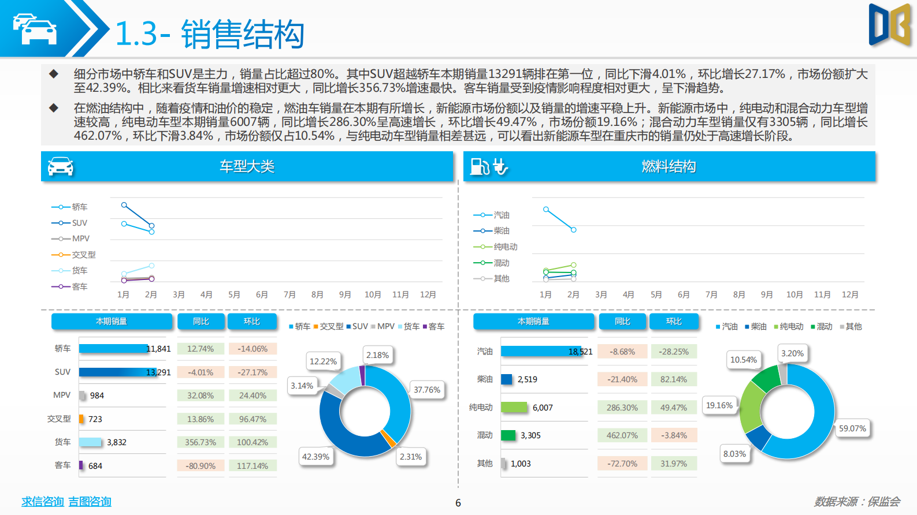Click the 1.3- 销售结构 slide title
917x515 pixels.
click(x=210, y=34)
